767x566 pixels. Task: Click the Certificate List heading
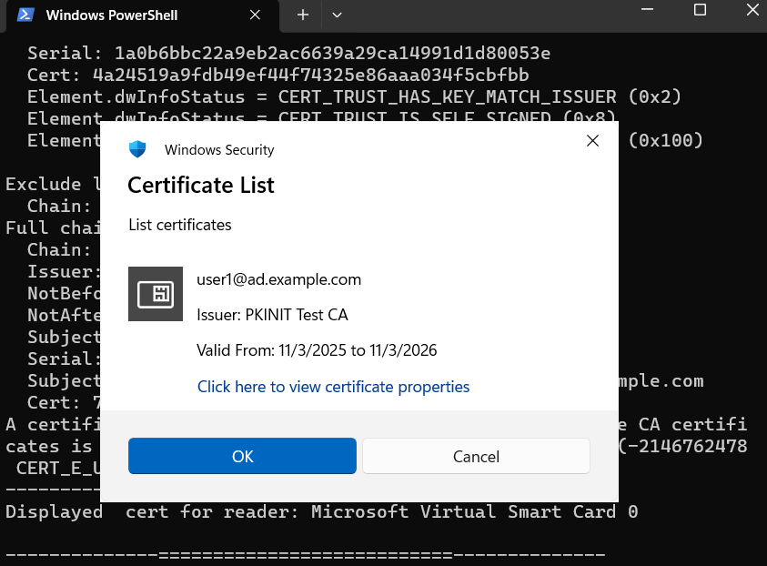click(201, 186)
